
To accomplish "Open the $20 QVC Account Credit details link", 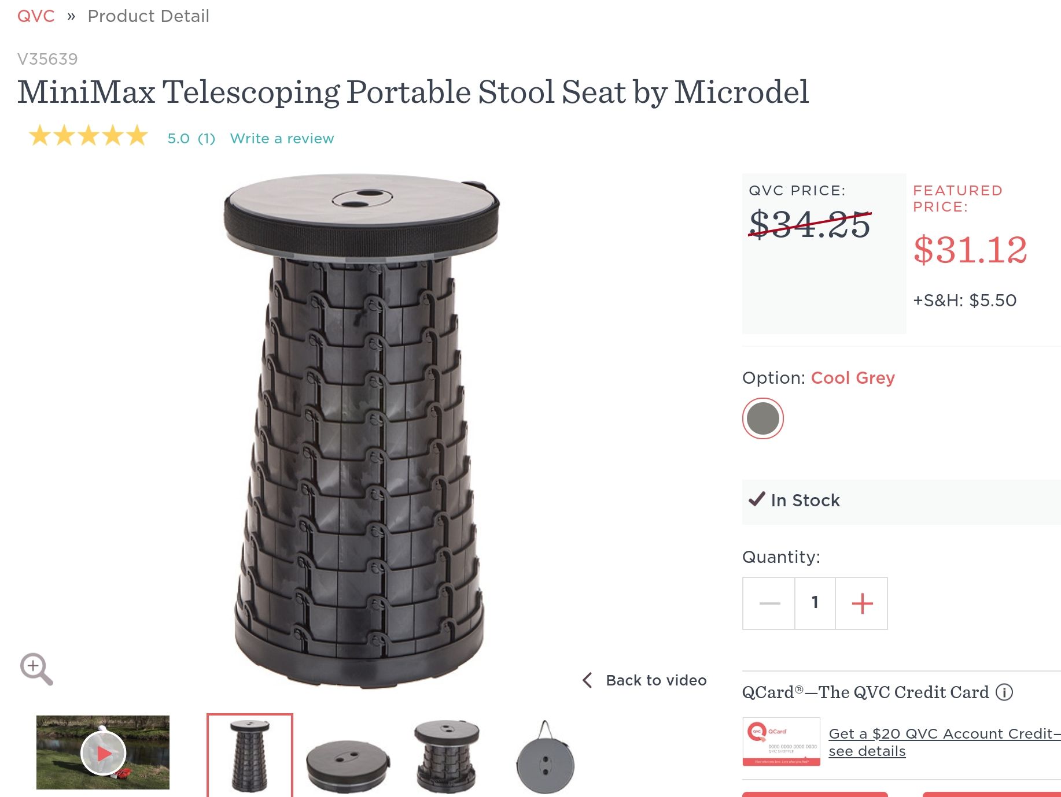I will click(x=944, y=742).
